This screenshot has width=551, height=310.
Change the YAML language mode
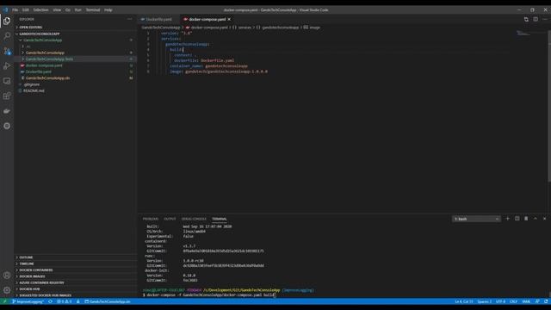click(526, 301)
